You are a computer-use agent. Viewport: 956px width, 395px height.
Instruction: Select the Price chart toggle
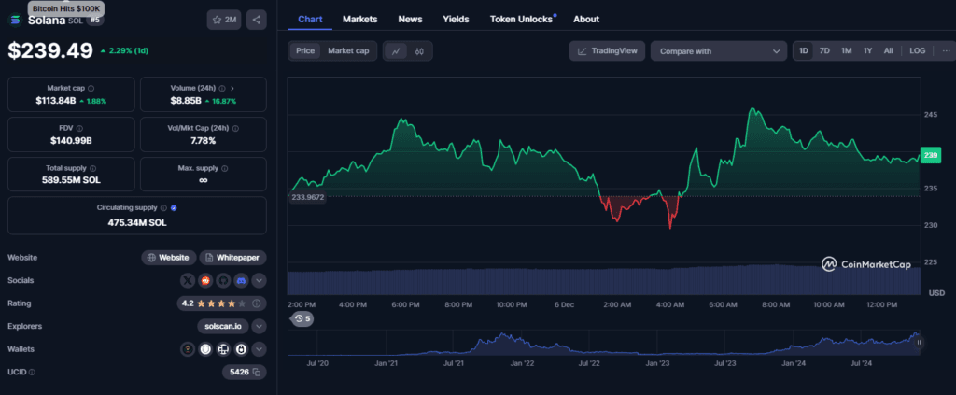pos(305,51)
